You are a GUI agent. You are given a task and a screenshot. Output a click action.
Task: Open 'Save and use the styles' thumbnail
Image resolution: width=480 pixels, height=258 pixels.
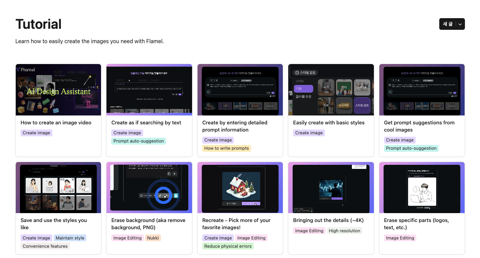point(58,188)
